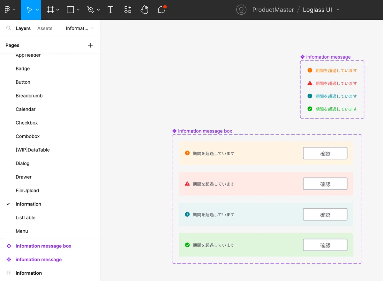
Task: Click green check icon in infomation message
Action: click(310, 109)
